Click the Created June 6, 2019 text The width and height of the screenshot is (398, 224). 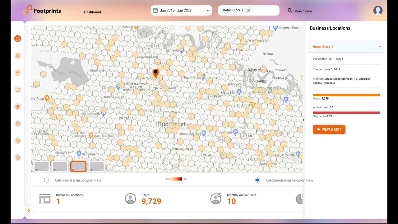point(326,69)
